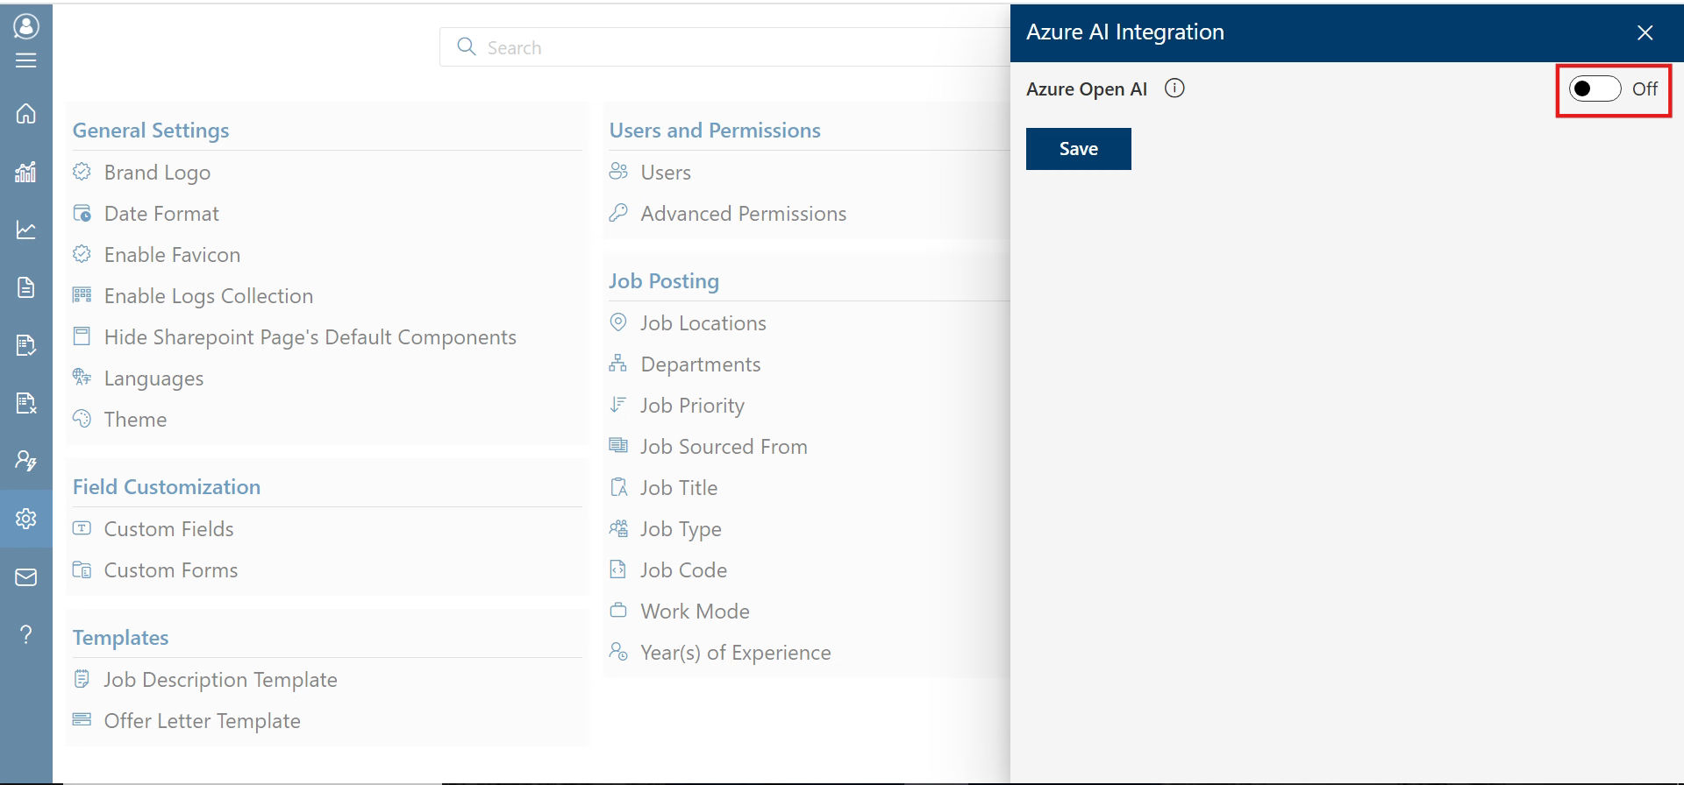Expand the hamburger menu in sidebar
Screen dimensions: 1684x785
(x=26, y=60)
